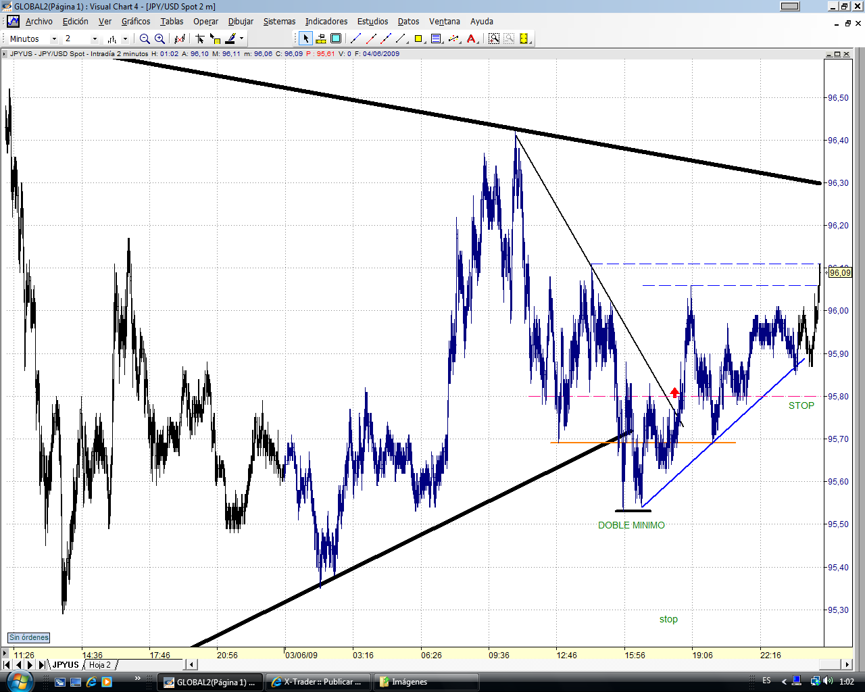Click the Visual Chart application icon in menu bar
The height and width of the screenshot is (692, 865).
13,22
